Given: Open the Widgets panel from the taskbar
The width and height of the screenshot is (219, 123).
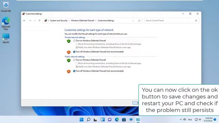Looking at the screenshot, I should (x=103, y=120).
